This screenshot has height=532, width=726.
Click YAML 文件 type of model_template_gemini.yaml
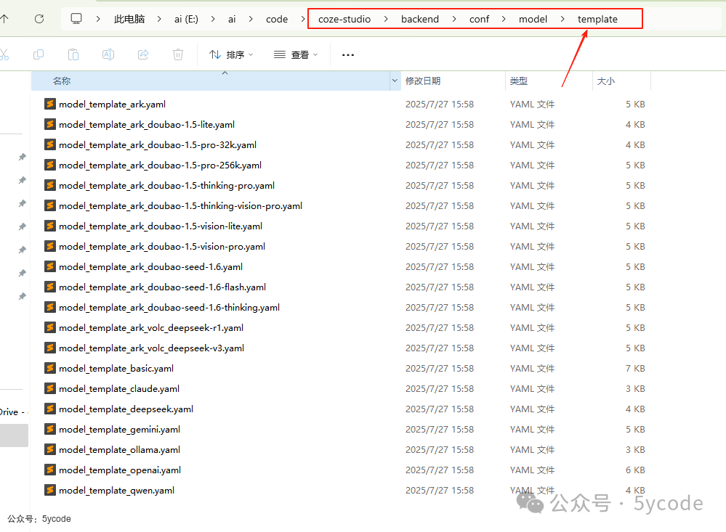[532, 430]
